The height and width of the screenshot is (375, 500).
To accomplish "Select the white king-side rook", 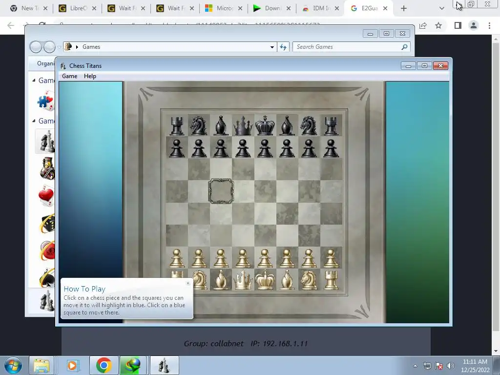I will pyautogui.click(x=331, y=280).
